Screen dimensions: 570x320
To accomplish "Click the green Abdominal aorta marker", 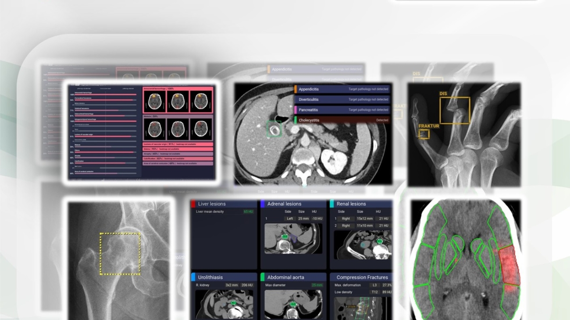I will coord(263,277).
